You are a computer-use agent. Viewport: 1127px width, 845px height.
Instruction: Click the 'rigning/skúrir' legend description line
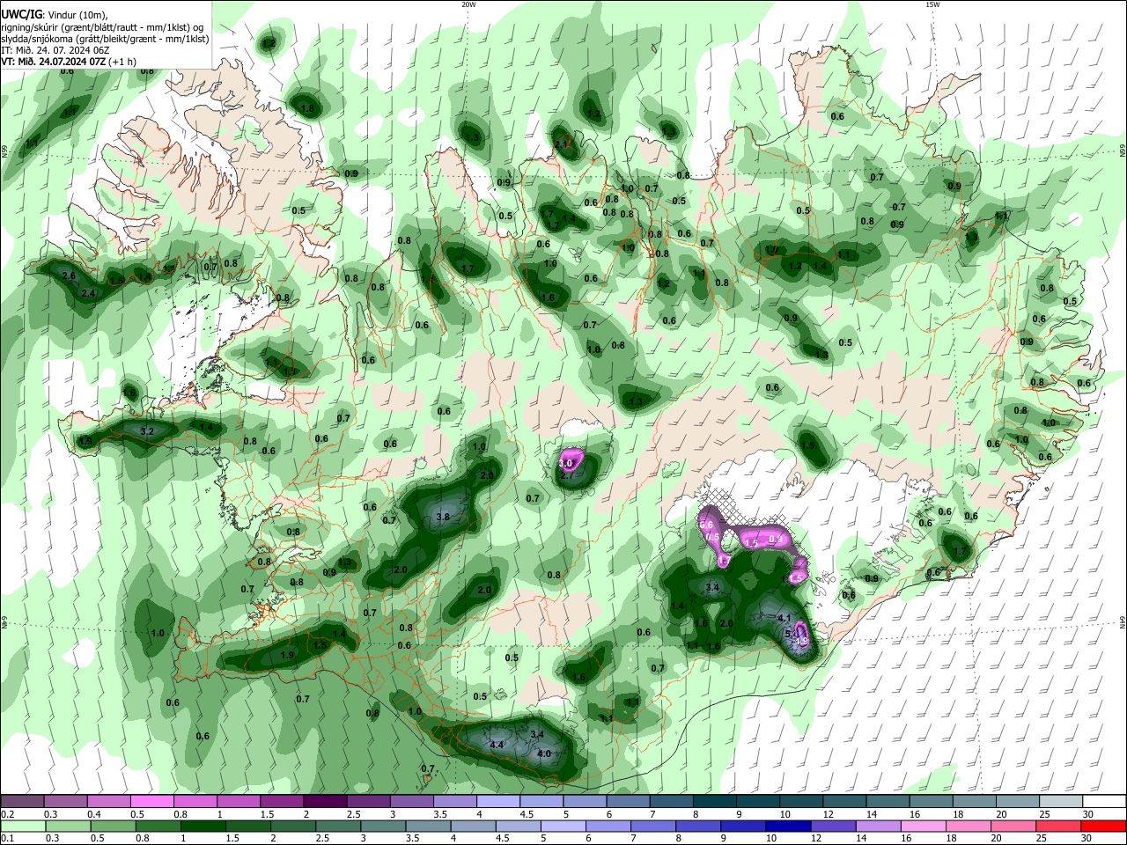pos(102,27)
